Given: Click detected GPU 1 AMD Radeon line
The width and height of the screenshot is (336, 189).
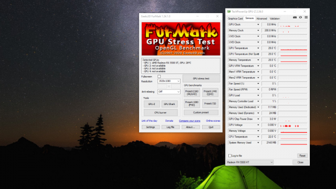Looking at the screenshot, I should pyautogui.click(x=167, y=63).
